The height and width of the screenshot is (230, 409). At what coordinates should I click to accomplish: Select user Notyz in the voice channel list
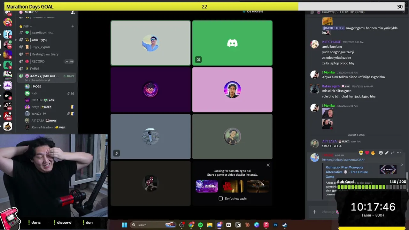pos(50,107)
